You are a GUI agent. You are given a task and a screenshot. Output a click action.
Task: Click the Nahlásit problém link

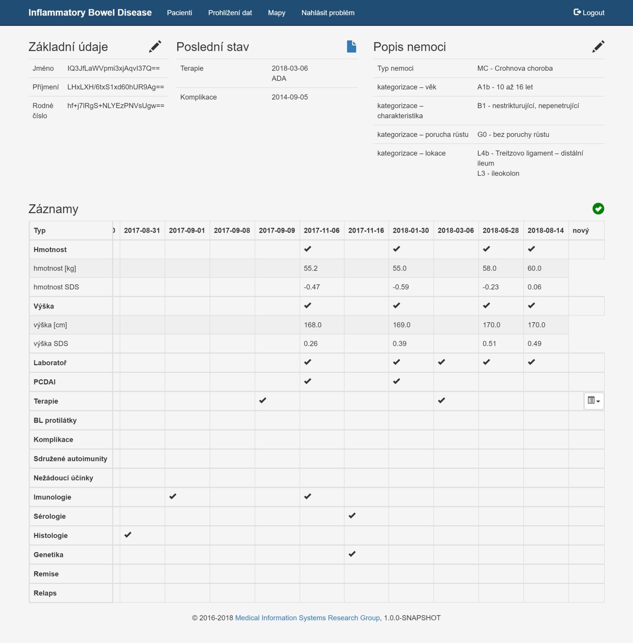pos(328,13)
